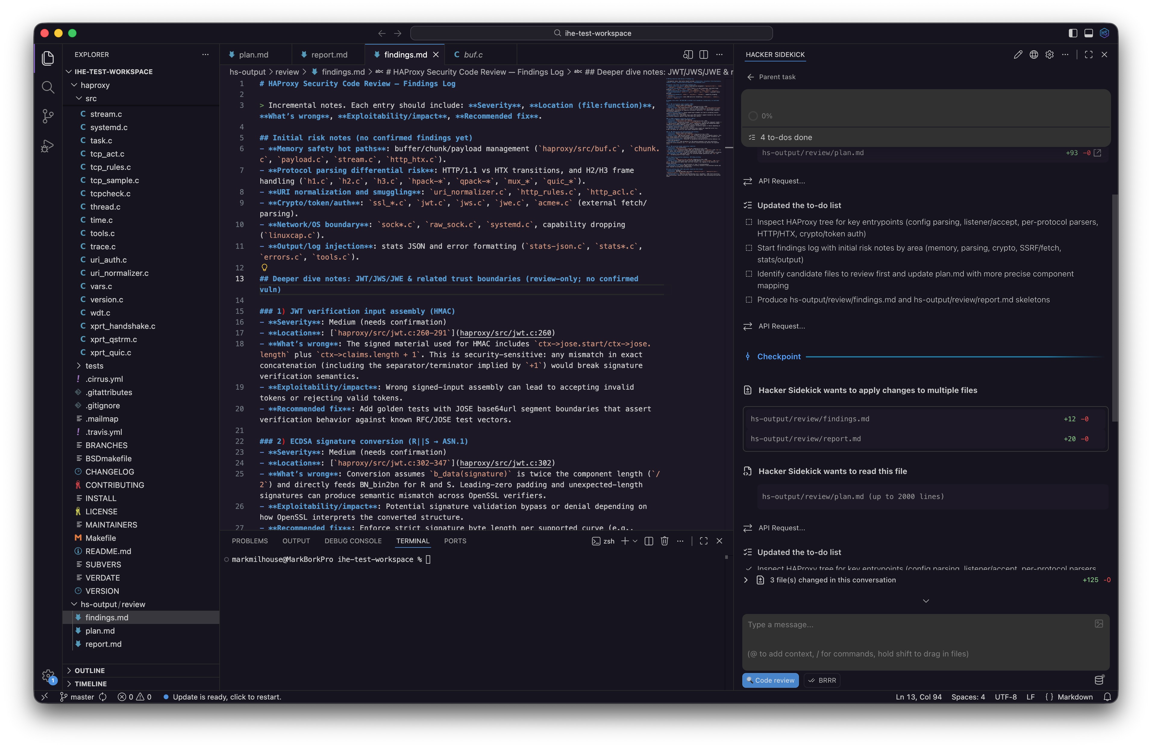Viewport: 1152px width, 748px height.
Task: Click the Hacker Sidekick edit pencil icon
Action: tap(1018, 55)
